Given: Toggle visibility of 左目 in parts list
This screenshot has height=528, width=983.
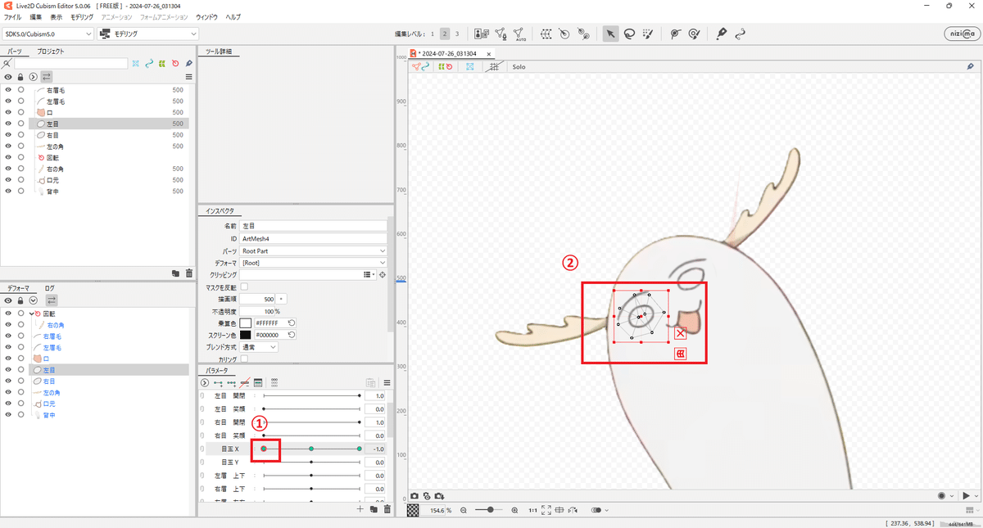Looking at the screenshot, I should coord(8,124).
